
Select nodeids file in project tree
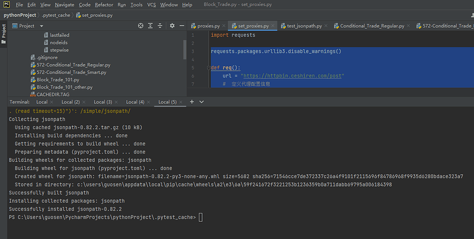pyautogui.click(x=56, y=43)
